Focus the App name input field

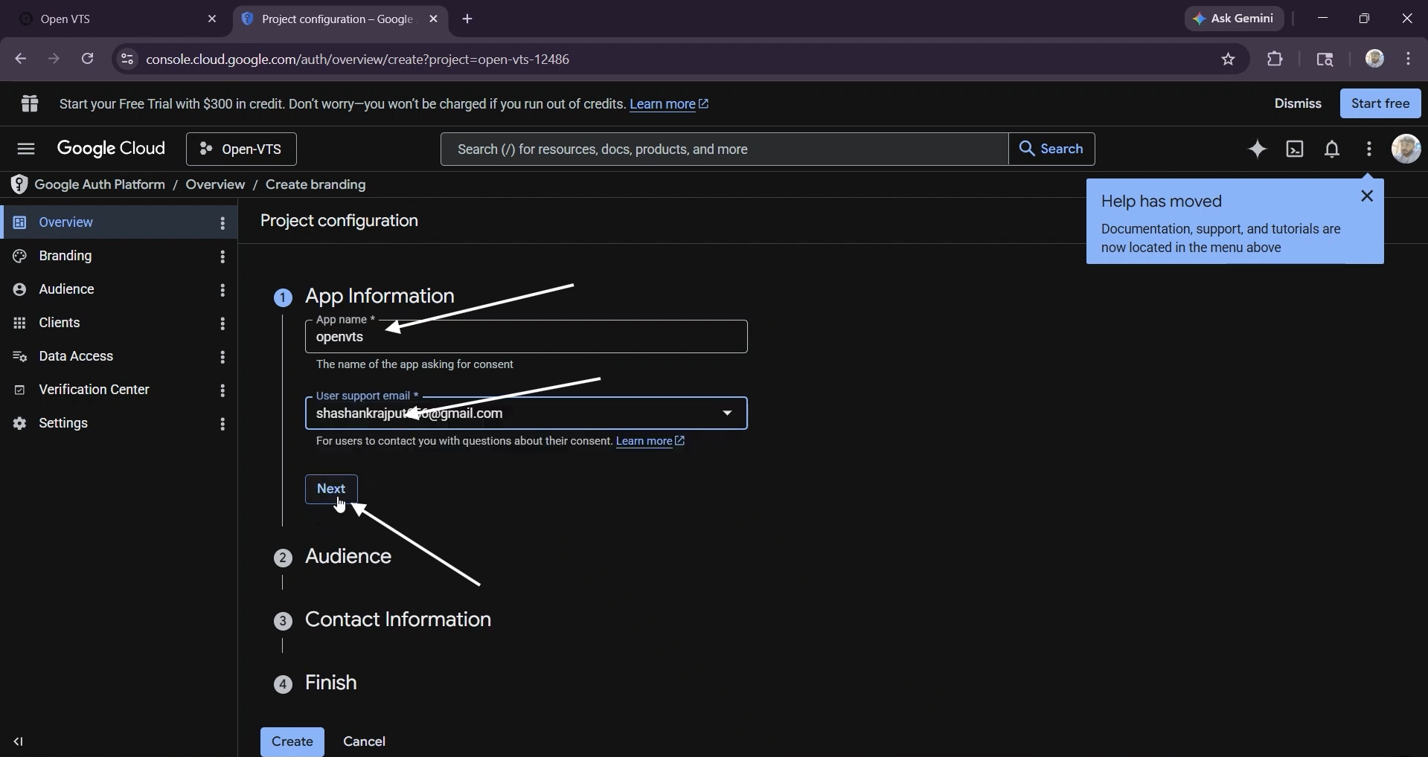click(x=526, y=337)
